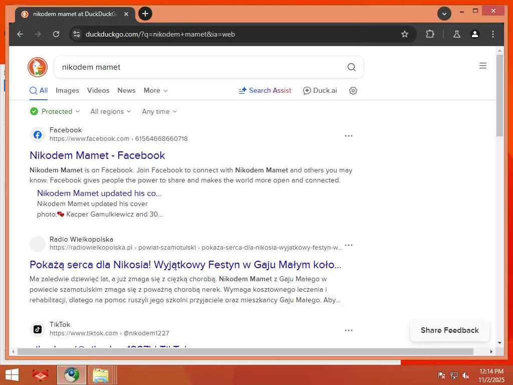This screenshot has height=385, width=513.
Task: Click the TikTok favicon in third result
Action: coord(38,329)
